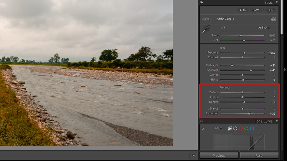This screenshot has width=287, height=161.
Task: Select the Exposure value +0.52 field
Action: click(x=271, y=53)
